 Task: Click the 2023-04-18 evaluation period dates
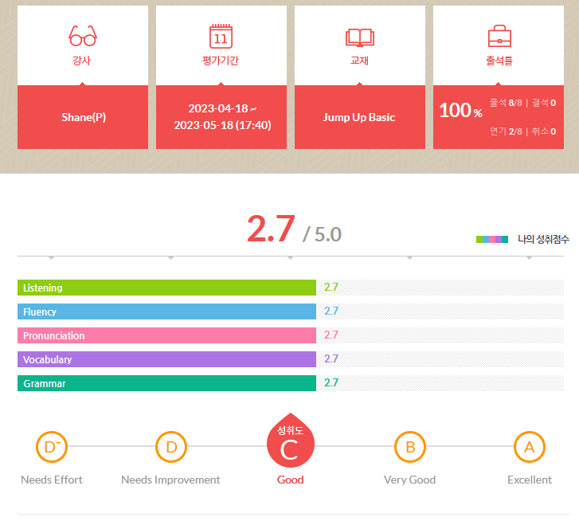pos(221,117)
